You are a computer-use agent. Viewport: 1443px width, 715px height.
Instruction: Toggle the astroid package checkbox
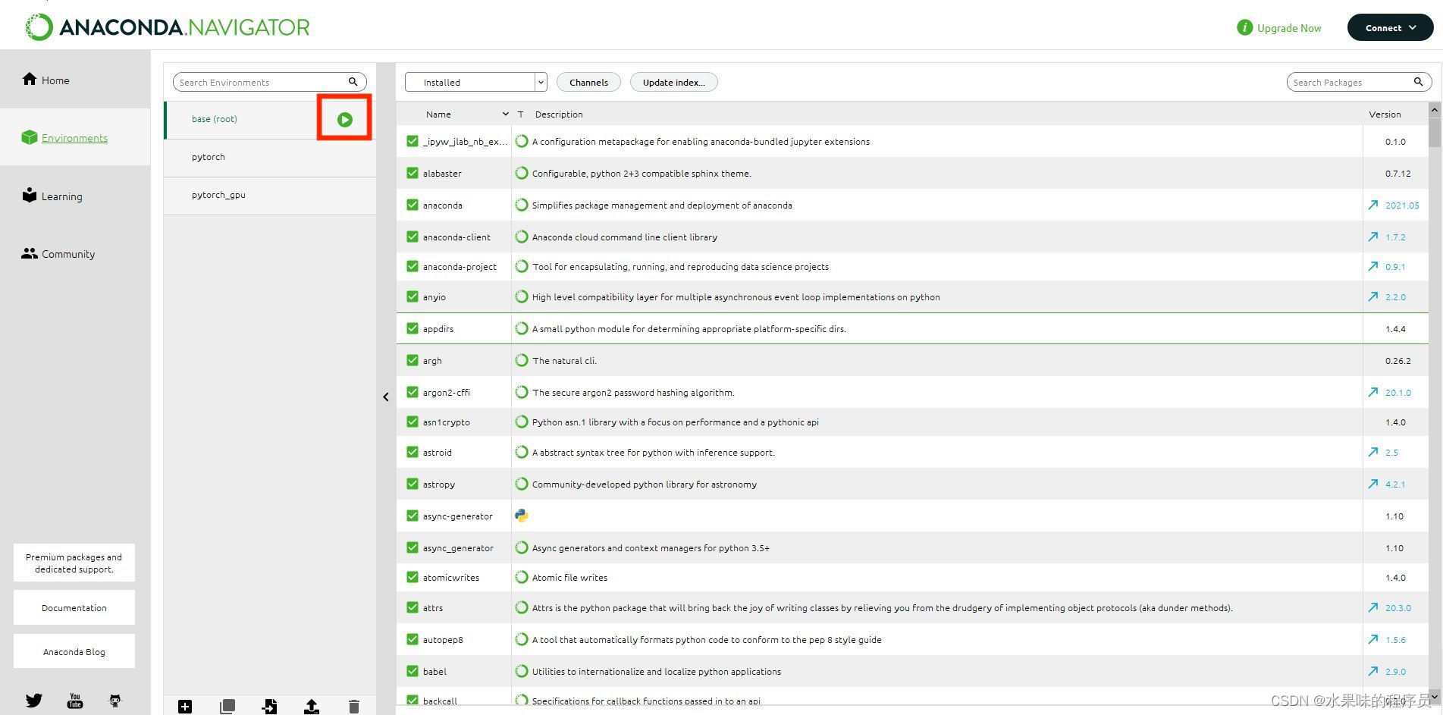(x=413, y=452)
